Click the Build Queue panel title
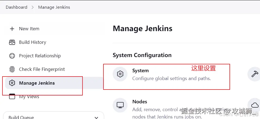This screenshot has width=260, height=119. click(x=21, y=117)
